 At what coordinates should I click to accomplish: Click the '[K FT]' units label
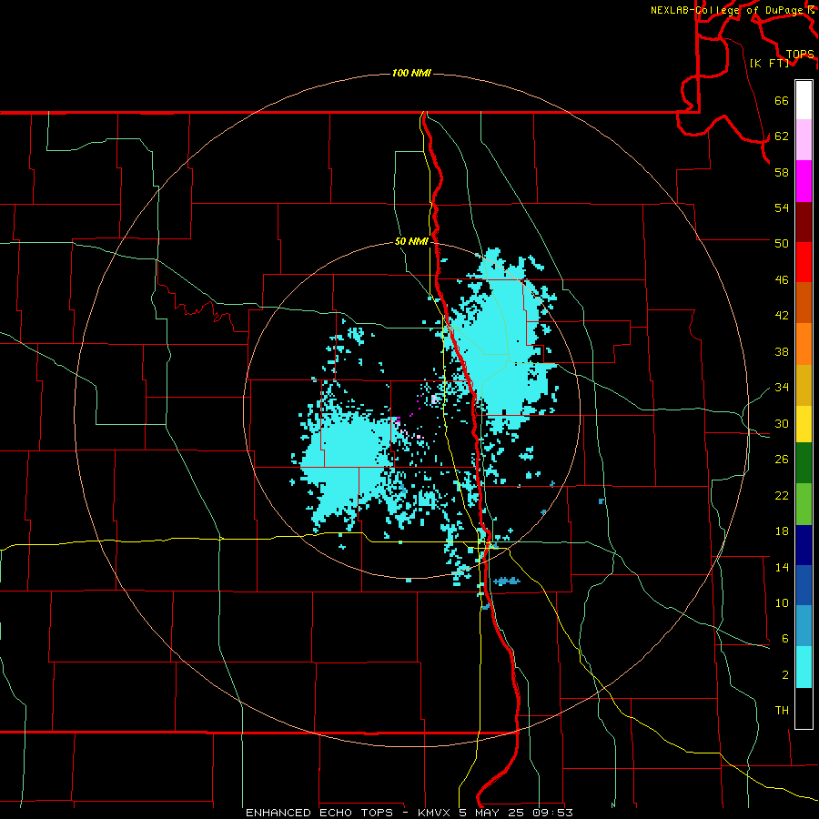(x=769, y=63)
